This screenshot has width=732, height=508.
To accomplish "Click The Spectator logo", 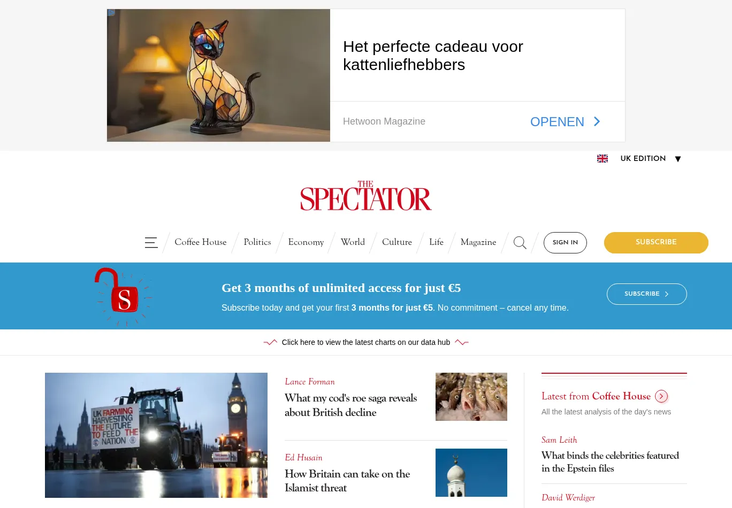I will click(366, 196).
